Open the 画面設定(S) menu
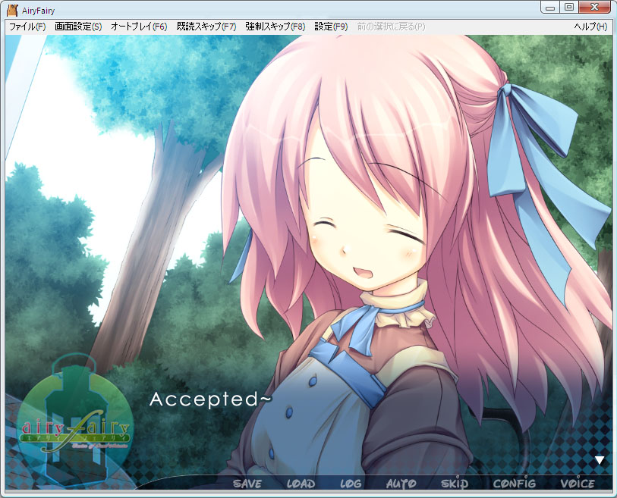The height and width of the screenshot is (498, 617). 78,27
